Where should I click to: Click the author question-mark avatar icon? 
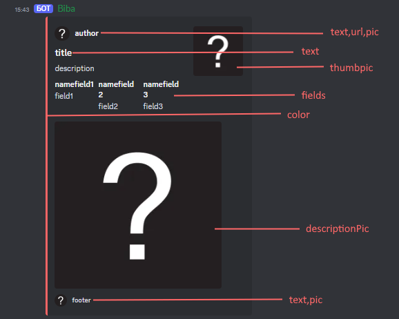pos(62,33)
